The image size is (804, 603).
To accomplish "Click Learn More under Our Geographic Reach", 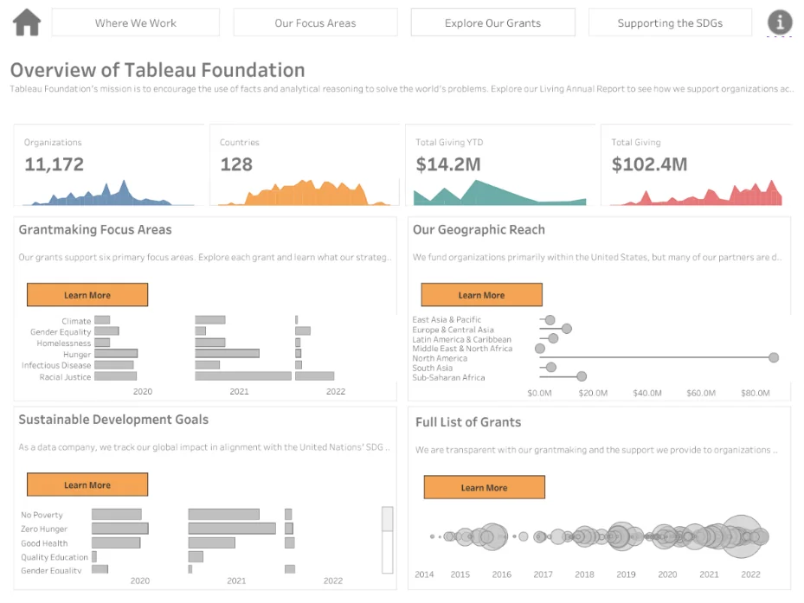I will [481, 295].
